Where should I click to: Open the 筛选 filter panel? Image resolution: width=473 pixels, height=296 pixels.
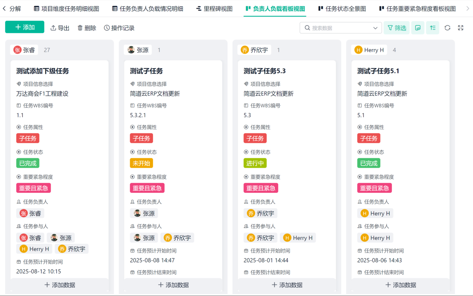[397, 28]
